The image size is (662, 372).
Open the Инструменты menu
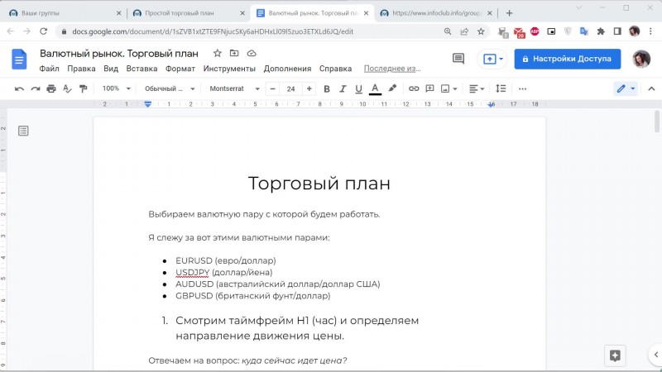click(x=229, y=69)
